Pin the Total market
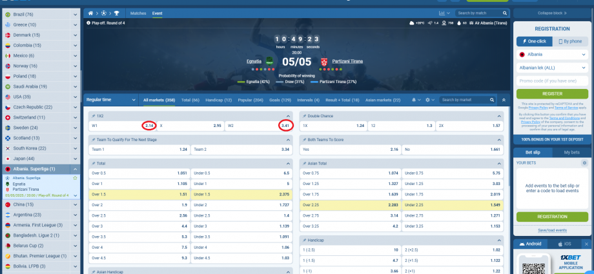 (x=93, y=164)
